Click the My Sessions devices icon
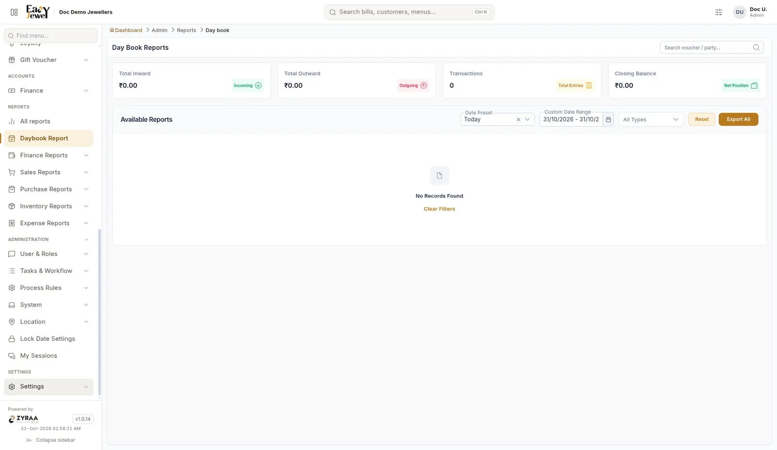 point(12,356)
